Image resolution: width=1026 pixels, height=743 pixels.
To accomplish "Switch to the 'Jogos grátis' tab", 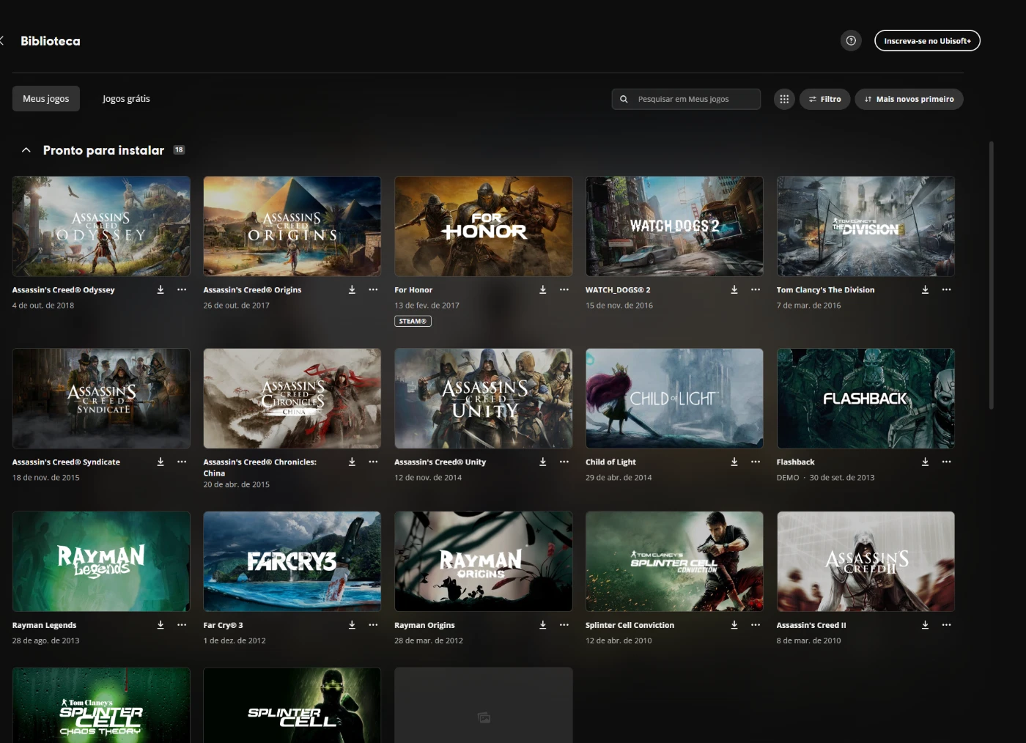I will pyautogui.click(x=126, y=99).
